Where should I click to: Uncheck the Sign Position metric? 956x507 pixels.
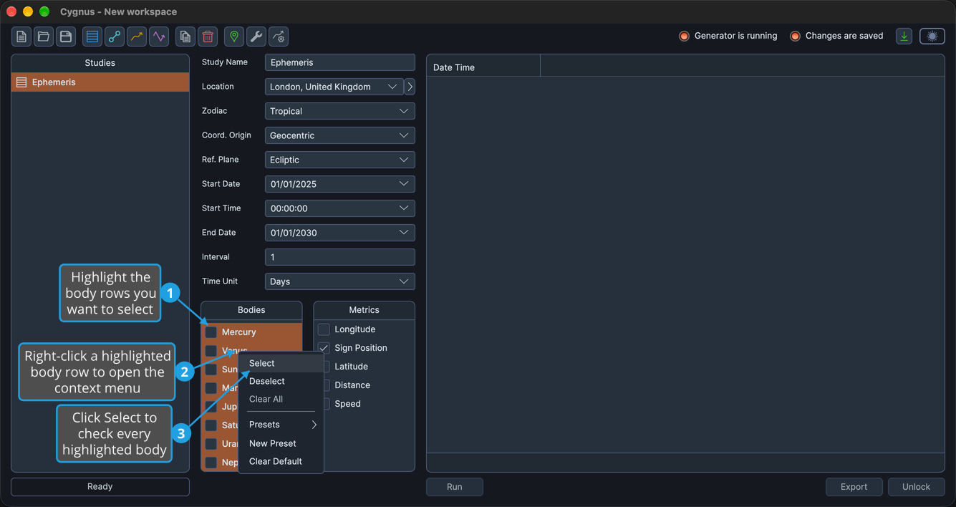click(324, 348)
